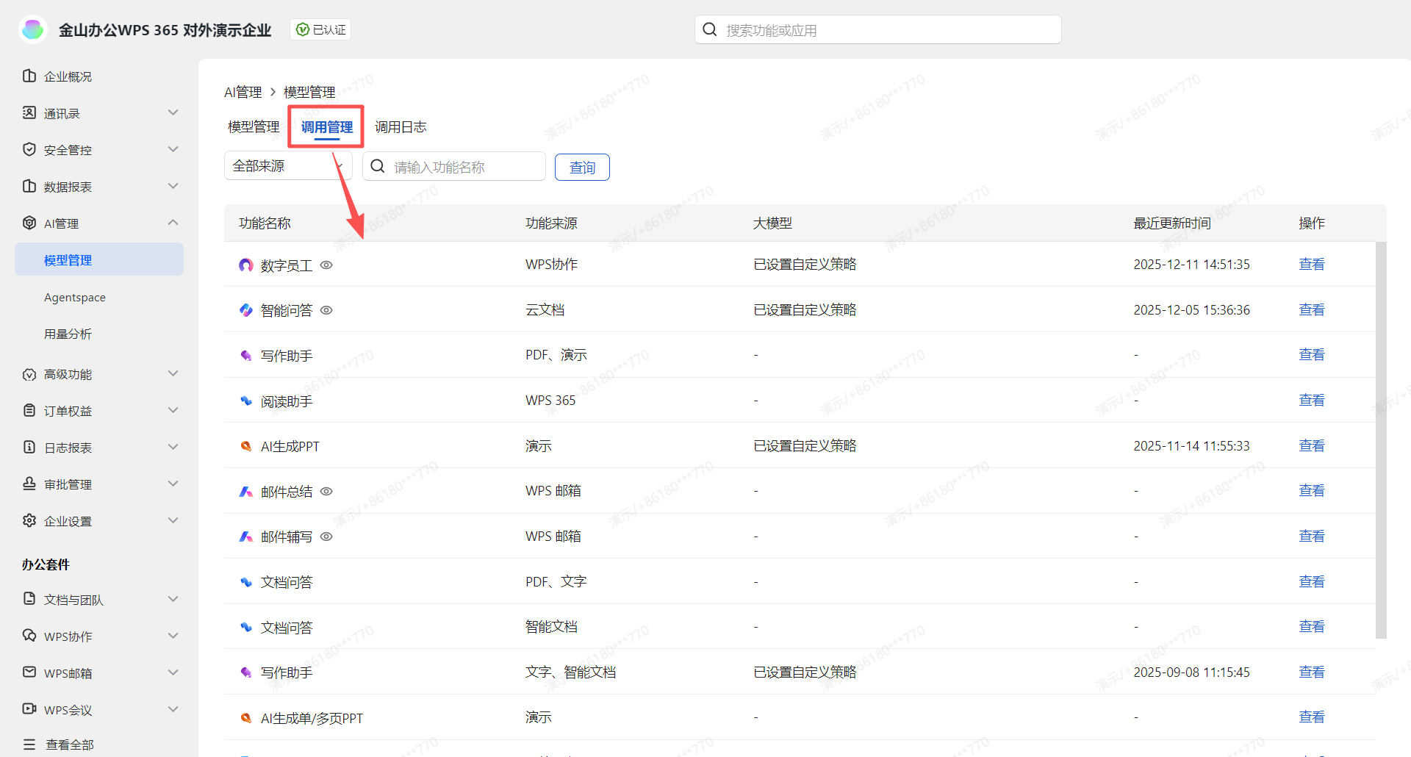Expand the 审批管理 menu chevron
1411x757 pixels.
pyautogui.click(x=173, y=484)
